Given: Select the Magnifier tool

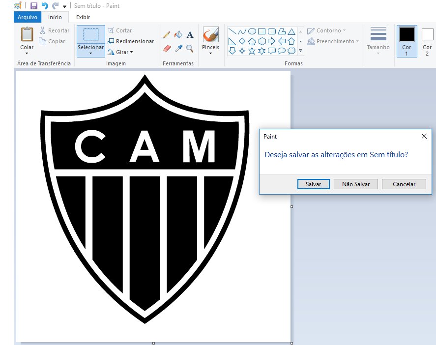Looking at the screenshot, I should click(x=190, y=49).
